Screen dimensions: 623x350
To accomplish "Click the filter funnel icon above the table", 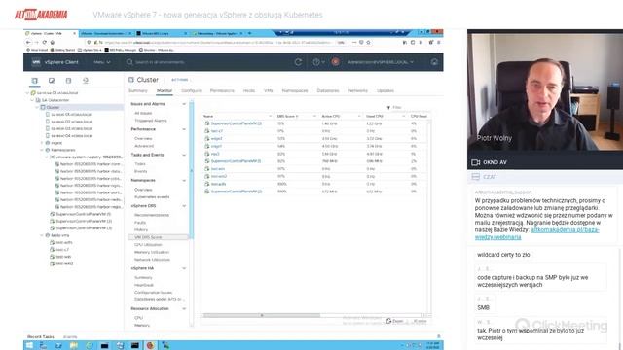I will coord(388,108).
